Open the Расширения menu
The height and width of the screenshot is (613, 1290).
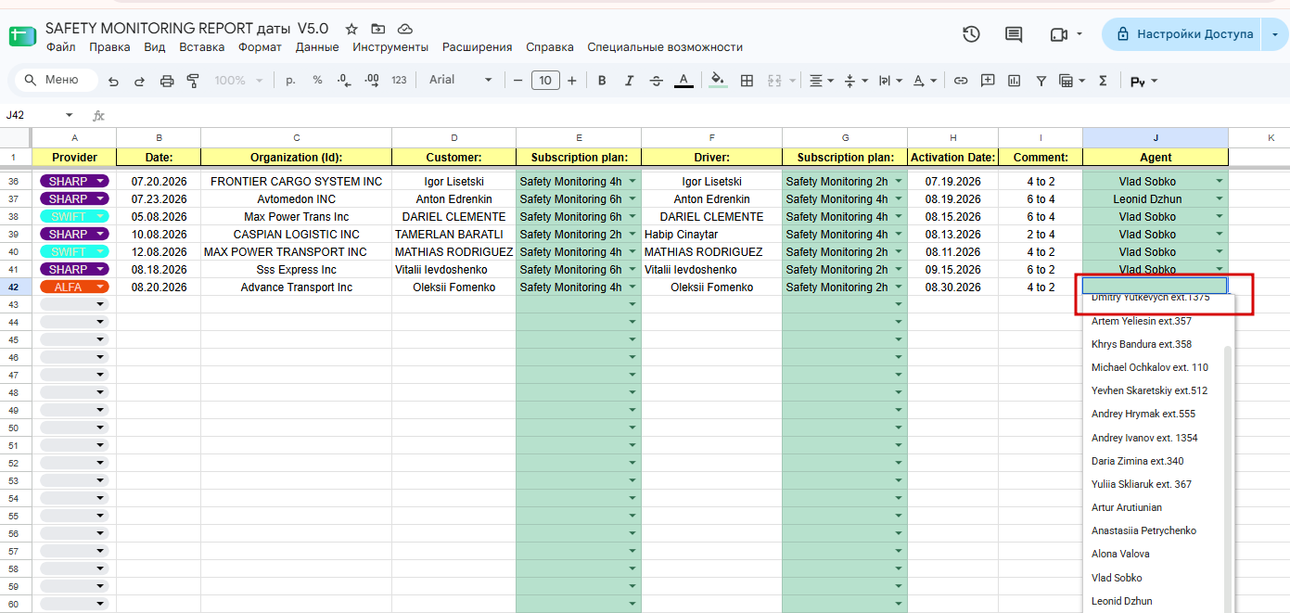tap(477, 47)
